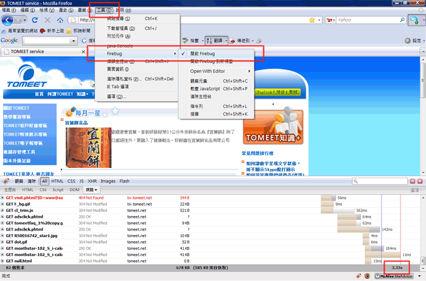Expand the GET visit.phtml request row
Image resolution: width=426 pixels, height=281 pixels.
tap(3, 198)
